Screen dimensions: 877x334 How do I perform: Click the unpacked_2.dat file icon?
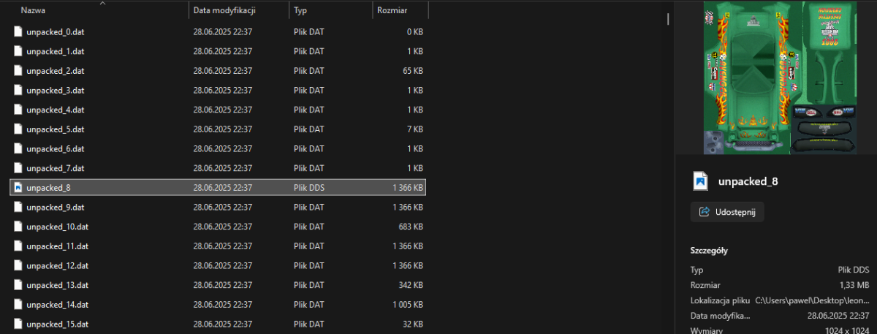[x=18, y=71]
